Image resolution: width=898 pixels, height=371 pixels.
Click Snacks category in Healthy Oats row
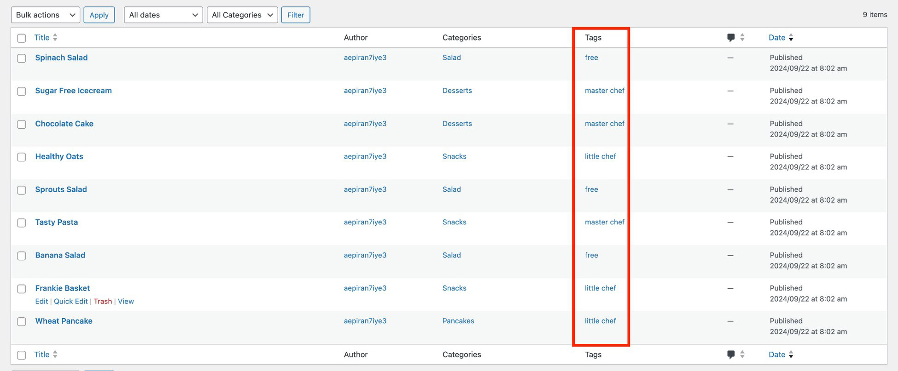point(455,156)
